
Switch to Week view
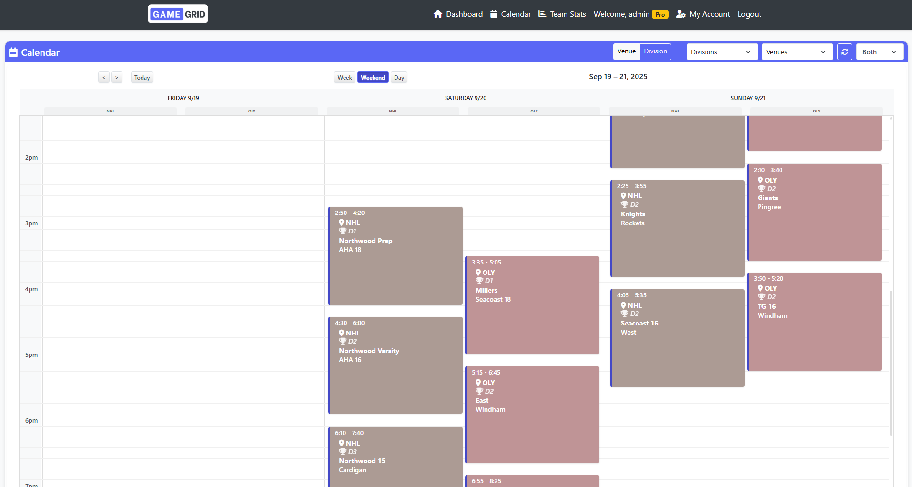coord(345,77)
